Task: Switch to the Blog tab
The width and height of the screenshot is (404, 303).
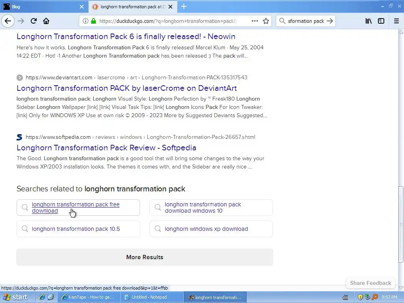Action: 44,7
